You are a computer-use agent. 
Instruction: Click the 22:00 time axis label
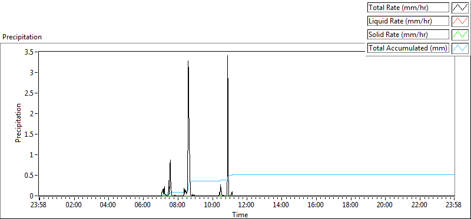pos(419,205)
